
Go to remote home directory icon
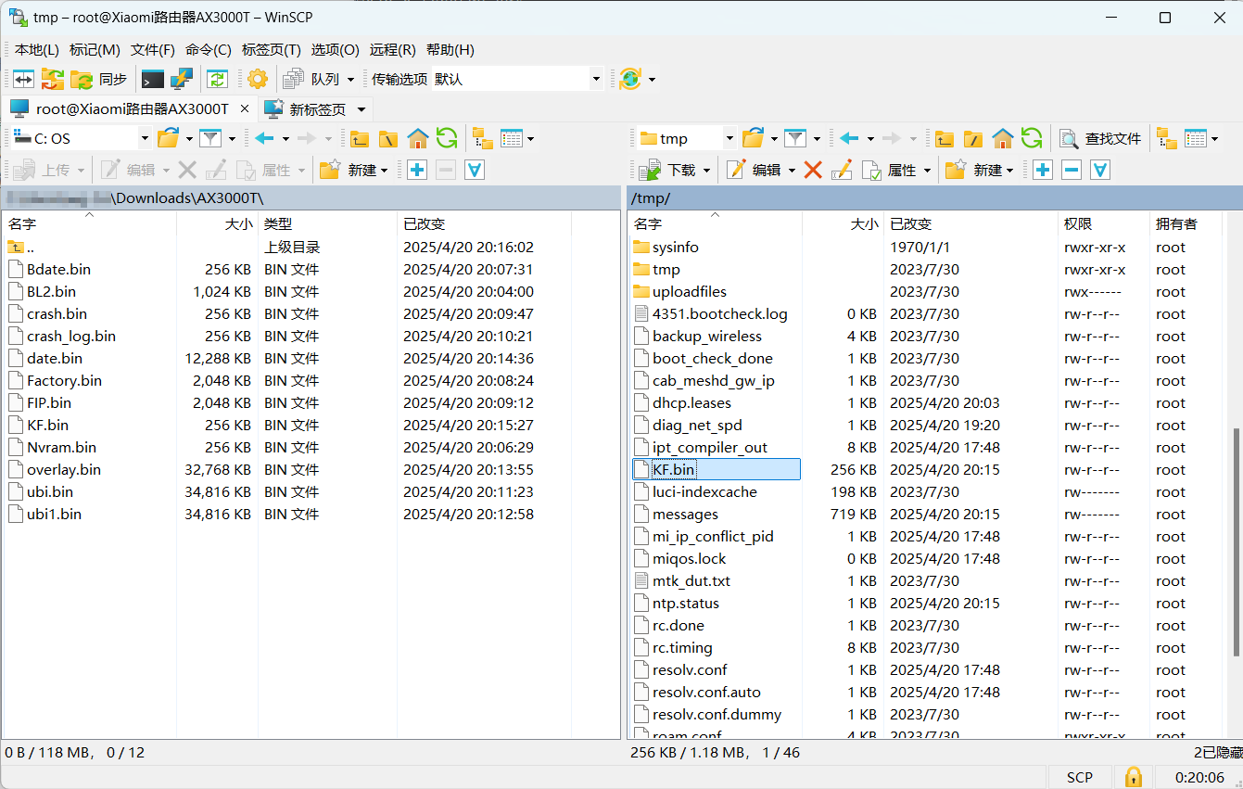[1003, 139]
